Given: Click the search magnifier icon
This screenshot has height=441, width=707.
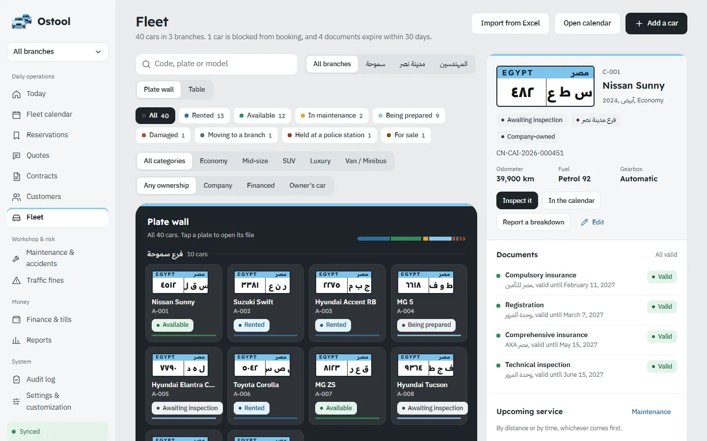Looking at the screenshot, I should pos(146,64).
